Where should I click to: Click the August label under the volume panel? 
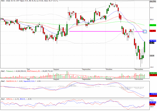(56, 79)
